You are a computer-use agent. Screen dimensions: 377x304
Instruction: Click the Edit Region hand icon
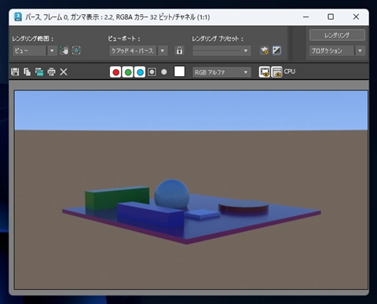(x=64, y=50)
